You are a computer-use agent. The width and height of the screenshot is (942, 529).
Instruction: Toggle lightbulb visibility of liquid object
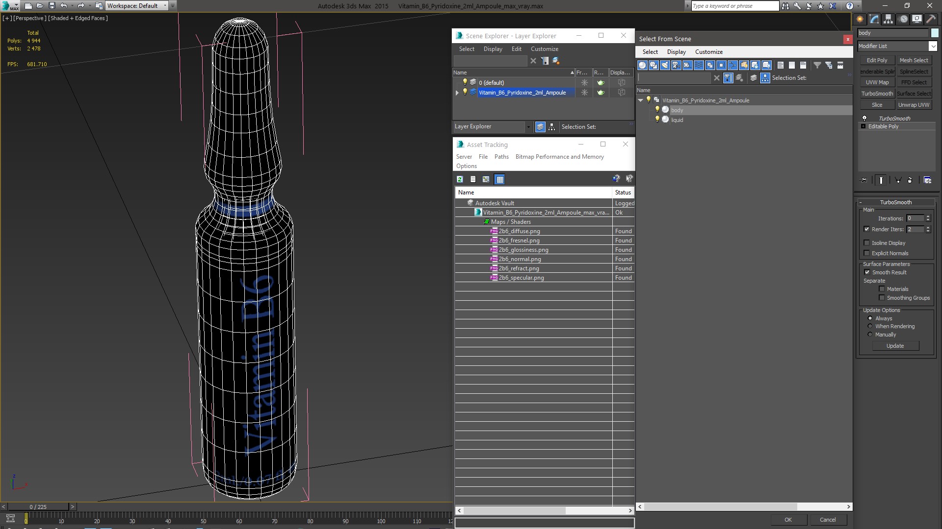tap(657, 120)
